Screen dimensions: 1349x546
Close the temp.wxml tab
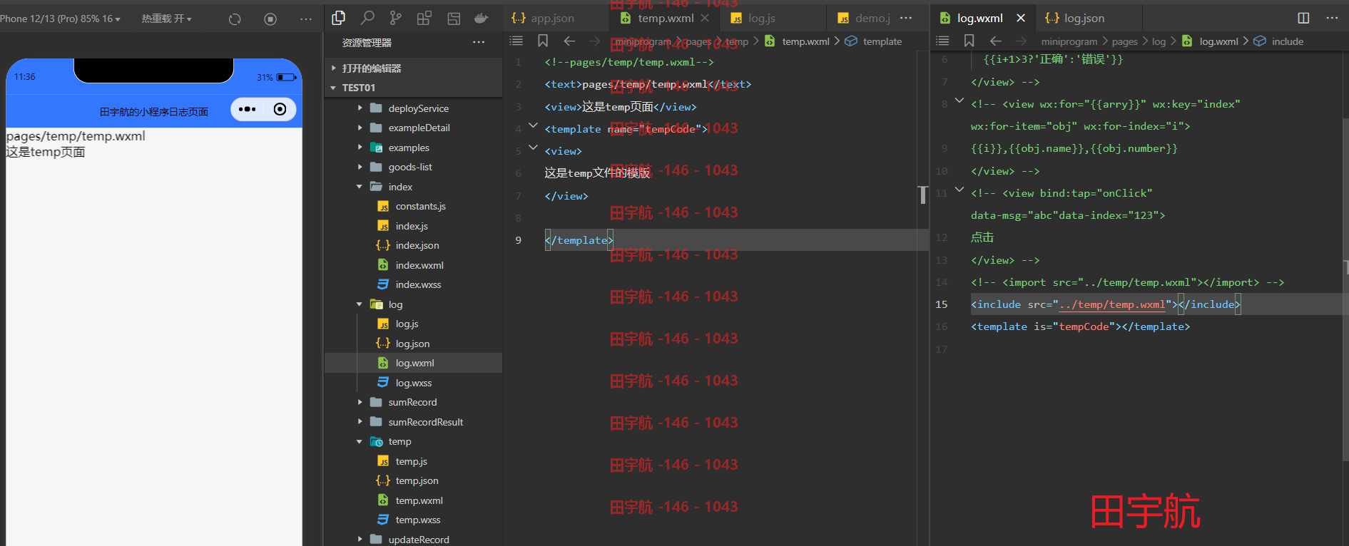pyautogui.click(x=705, y=18)
